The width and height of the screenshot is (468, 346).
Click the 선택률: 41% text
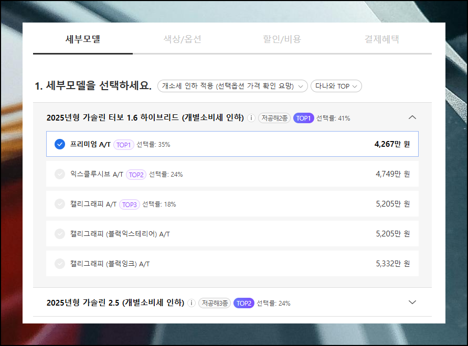click(x=333, y=118)
